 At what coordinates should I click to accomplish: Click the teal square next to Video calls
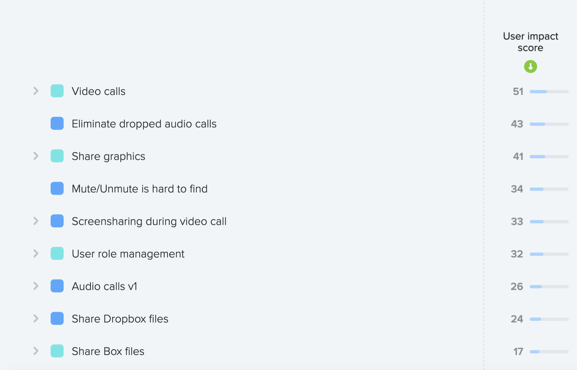click(57, 91)
